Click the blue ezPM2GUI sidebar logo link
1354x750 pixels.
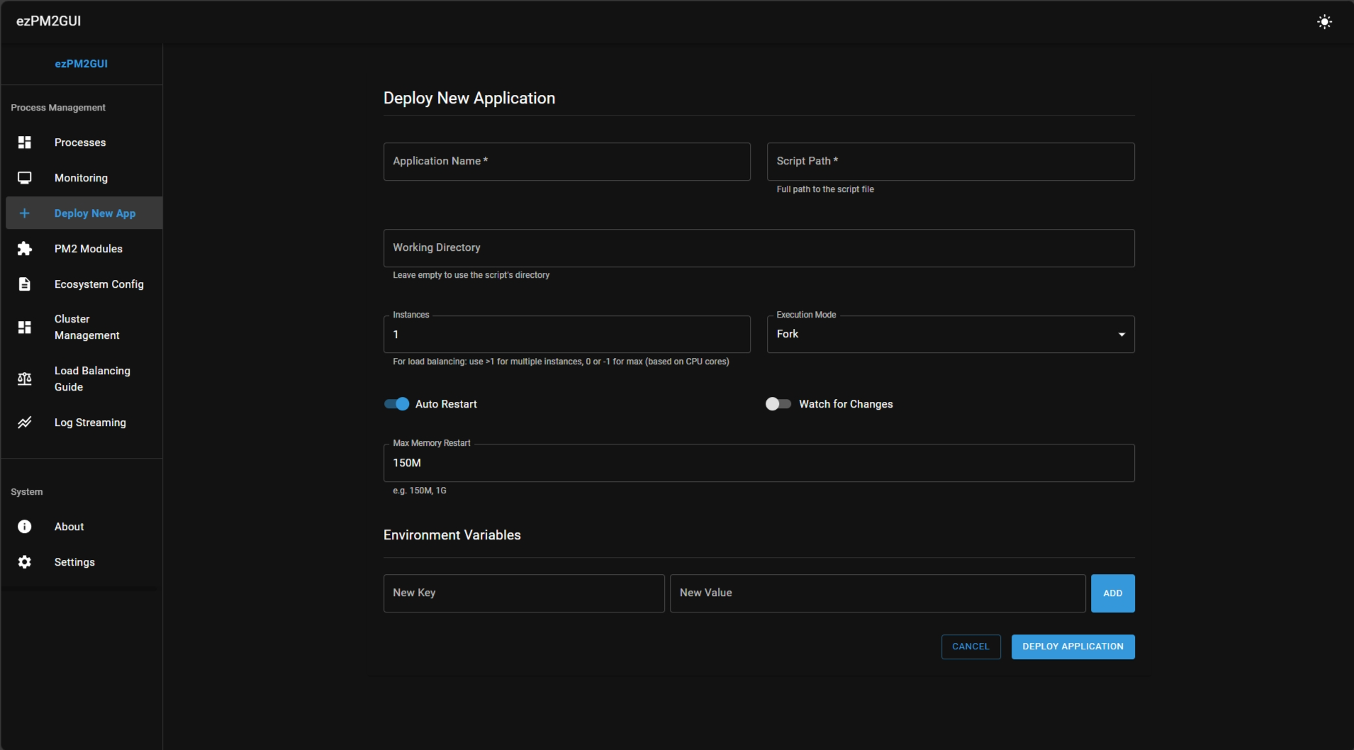coord(82,64)
